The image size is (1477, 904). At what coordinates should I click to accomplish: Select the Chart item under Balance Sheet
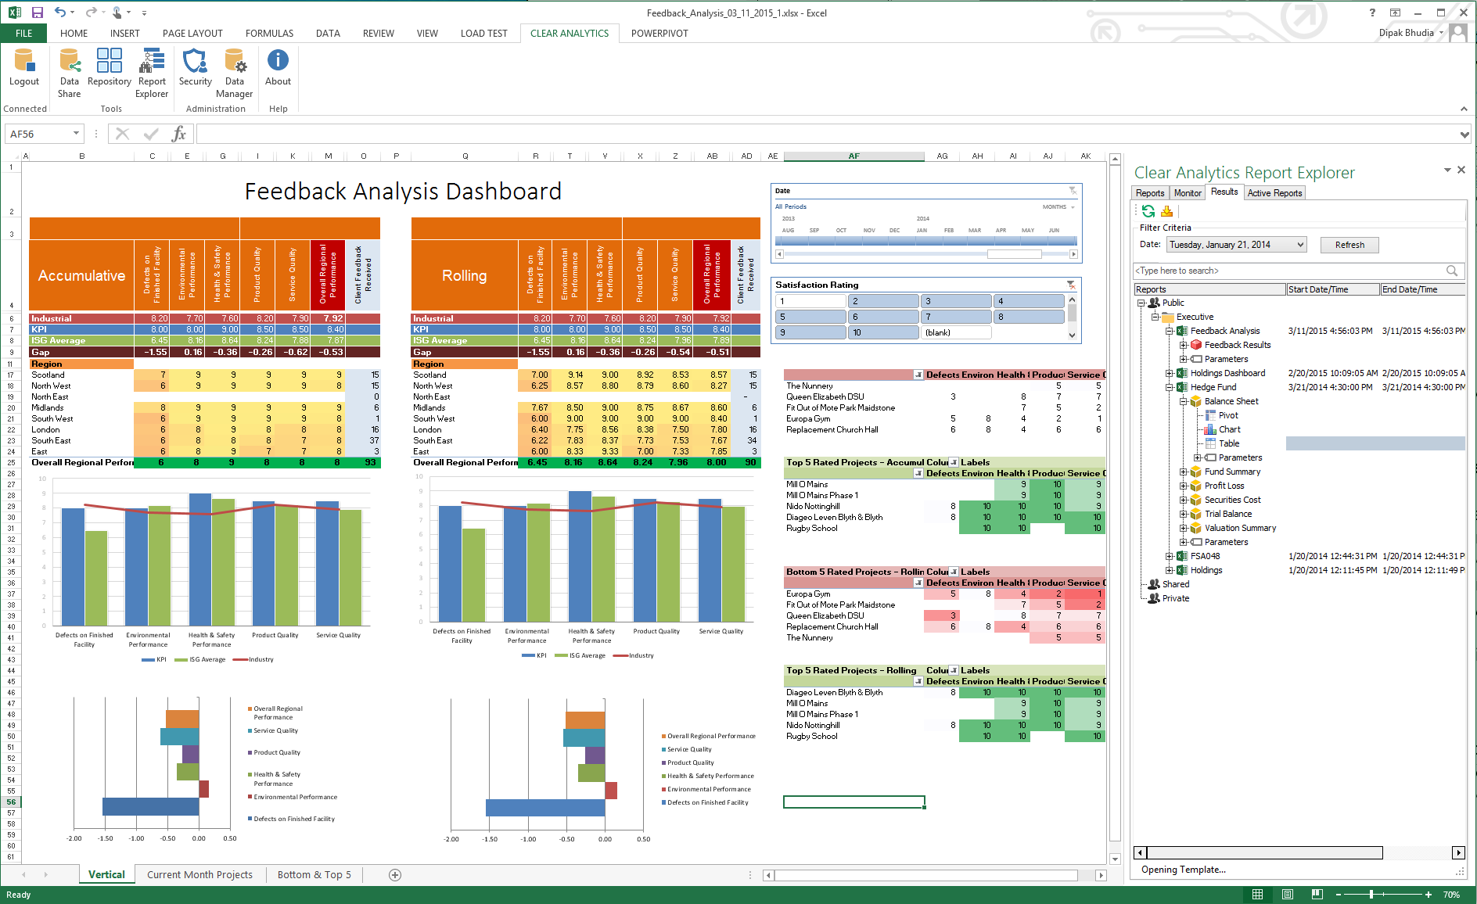(1228, 429)
